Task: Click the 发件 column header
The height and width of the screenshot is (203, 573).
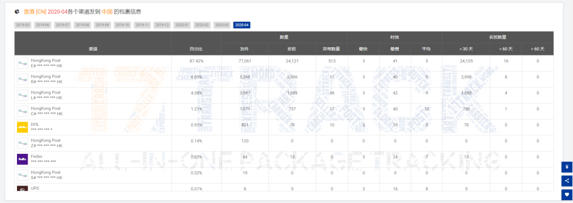Action: (x=245, y=49)
